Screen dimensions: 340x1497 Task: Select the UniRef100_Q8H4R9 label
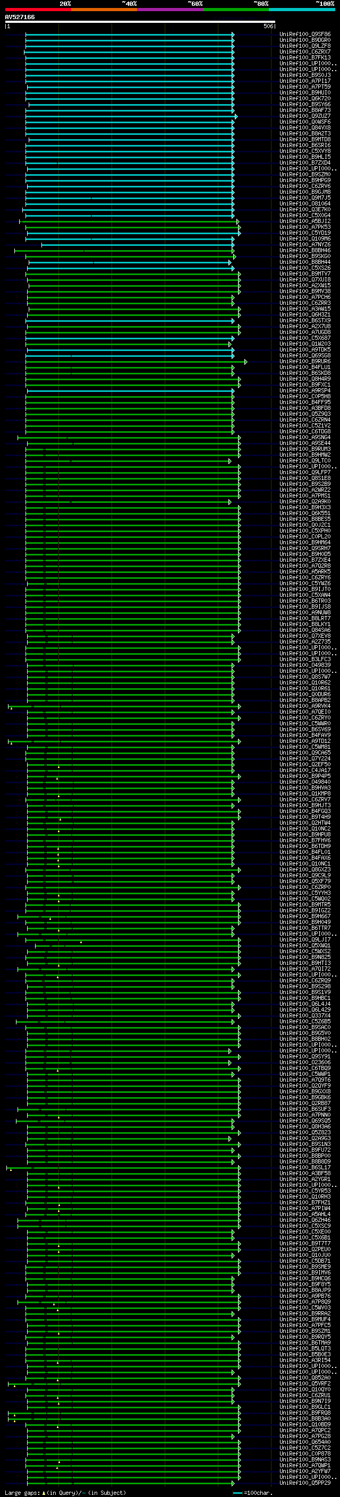(305, 379)
